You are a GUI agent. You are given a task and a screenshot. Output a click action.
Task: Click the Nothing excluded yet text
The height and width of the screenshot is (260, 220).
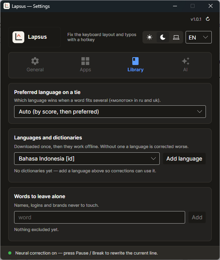tap(36, 229)
